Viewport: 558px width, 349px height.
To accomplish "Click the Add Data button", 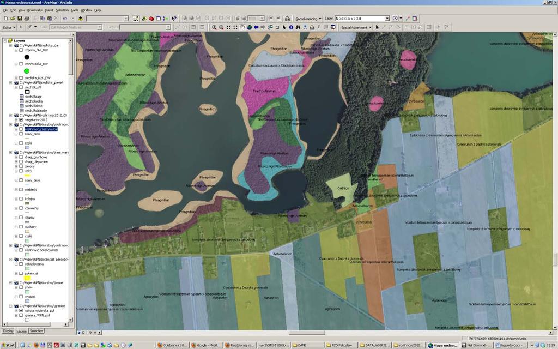I will tap(81, 19).
